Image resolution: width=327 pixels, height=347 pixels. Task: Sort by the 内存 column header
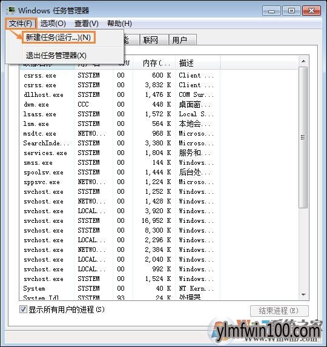154,64
